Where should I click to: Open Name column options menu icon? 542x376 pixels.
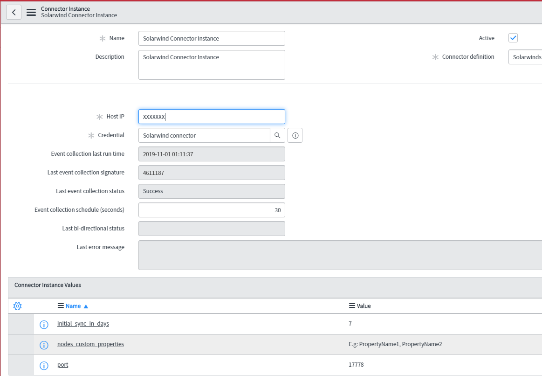point(61,306)
